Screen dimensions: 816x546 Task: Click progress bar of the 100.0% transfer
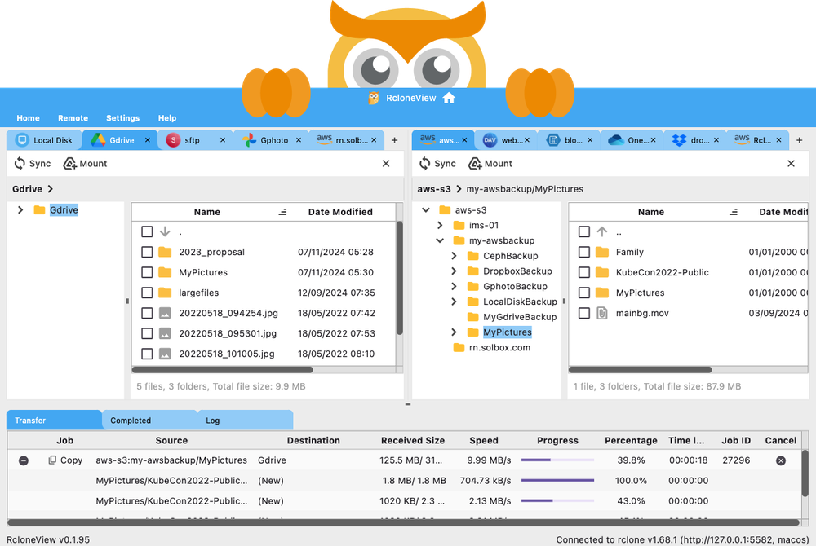coord(557,481)
